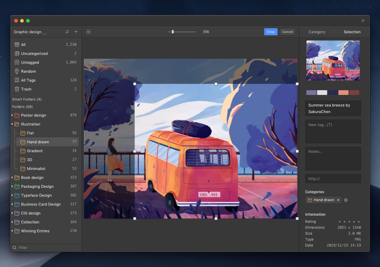The width and height of the screenshot is (380, 267).
Task: Click the bottom-right crop handle
Action: 297,218
